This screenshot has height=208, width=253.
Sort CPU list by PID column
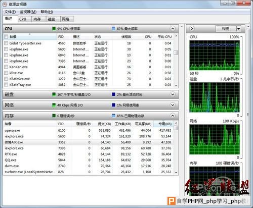point(64,37)
